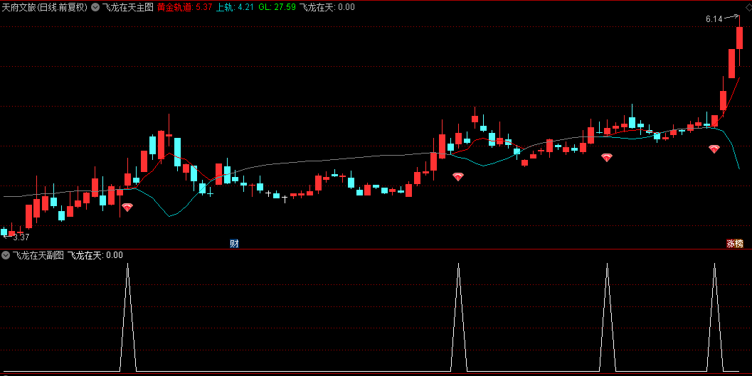752x376 pixels.
Task: Click the 飞龙在天: 0.00 label in the main chart header
Action: (x=327, y=7)
